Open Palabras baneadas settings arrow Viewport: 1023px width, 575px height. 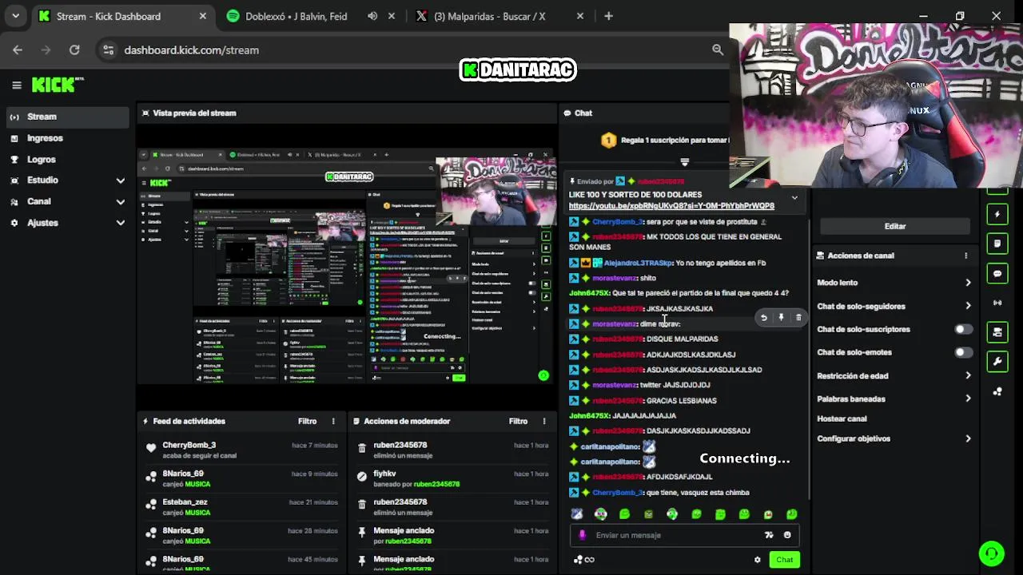click(x=968, y=399)
